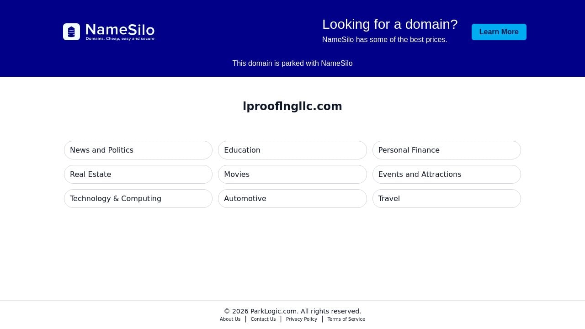The image size is (585, 329).
Task: Select the Movies category
Action: pos(292,174)
